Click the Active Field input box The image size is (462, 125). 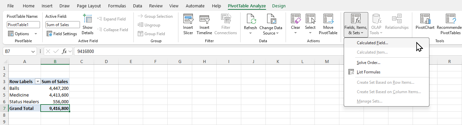62,25
